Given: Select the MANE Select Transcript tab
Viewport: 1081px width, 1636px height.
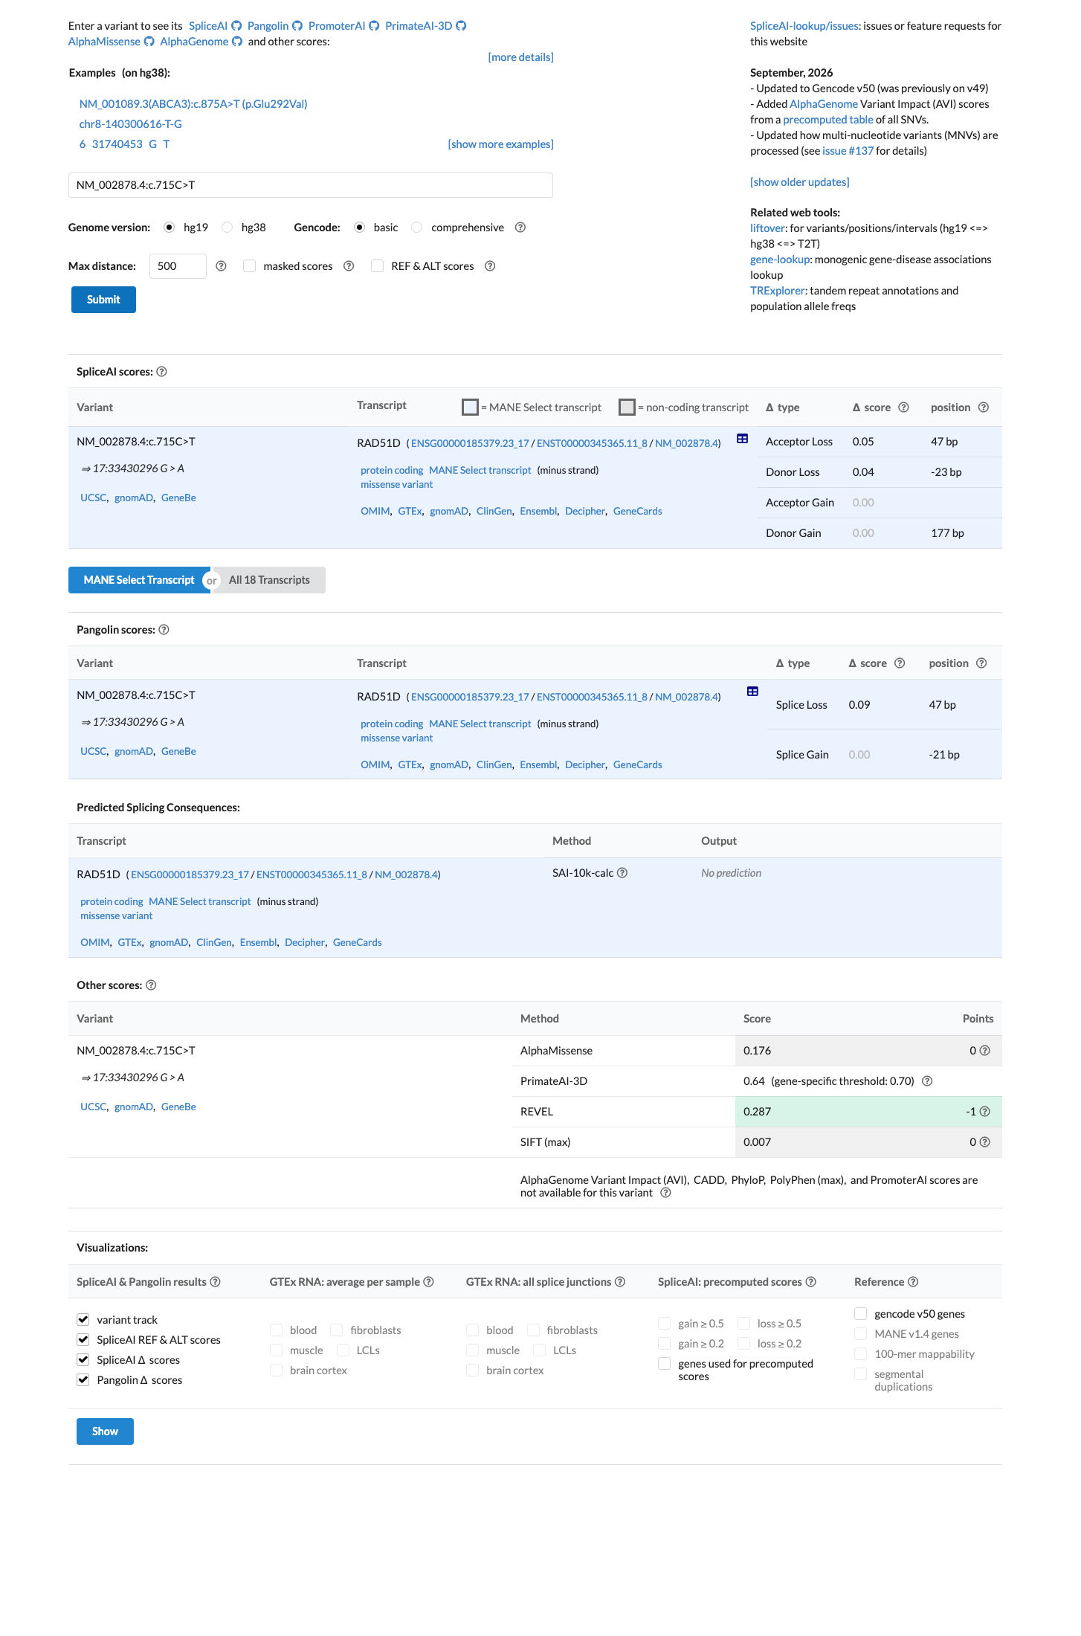Looking at the screenshot, I should tap(139, 580).
